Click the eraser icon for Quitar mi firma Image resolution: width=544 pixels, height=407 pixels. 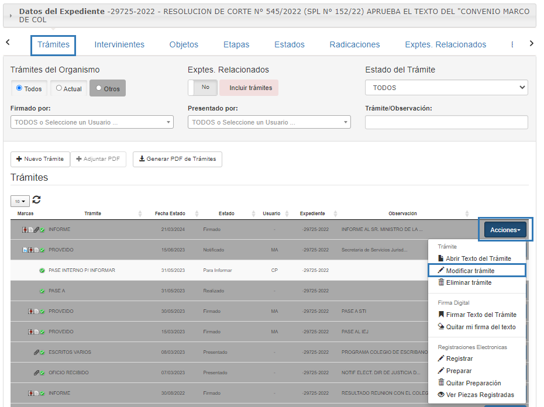coord(441,327)
